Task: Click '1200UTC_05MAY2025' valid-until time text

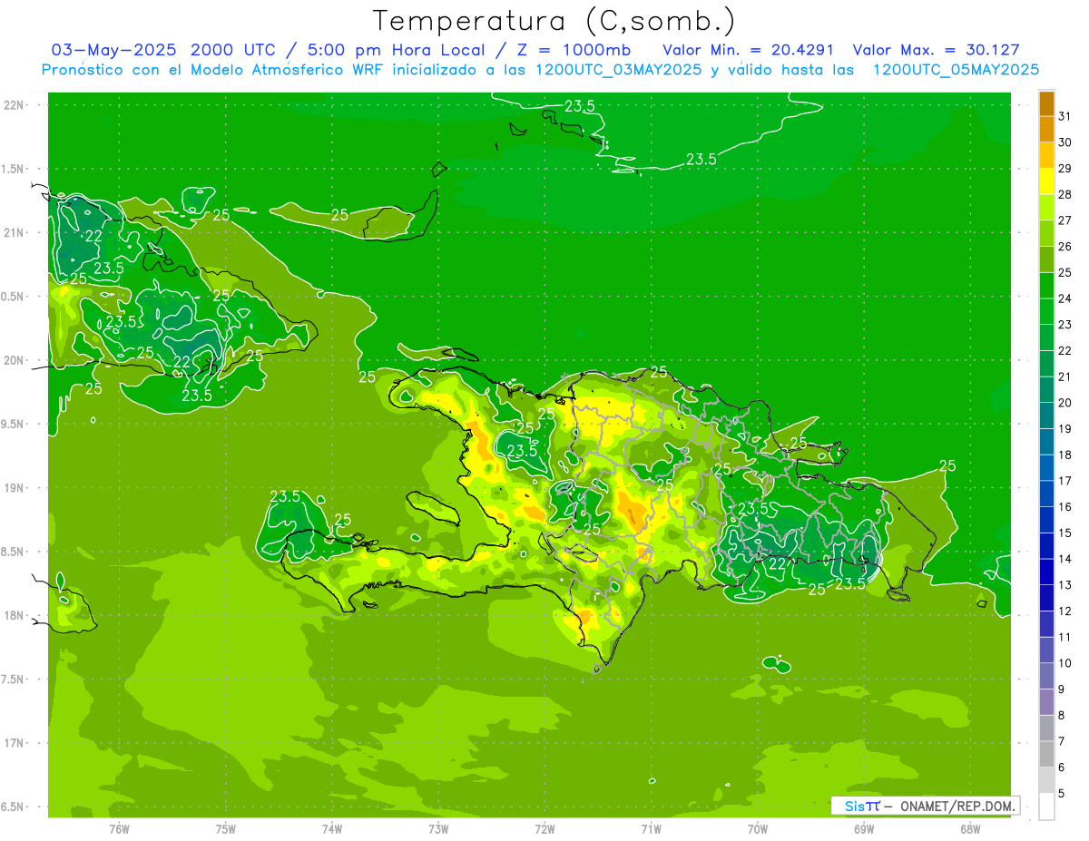Action: click(x=956, y=70)
